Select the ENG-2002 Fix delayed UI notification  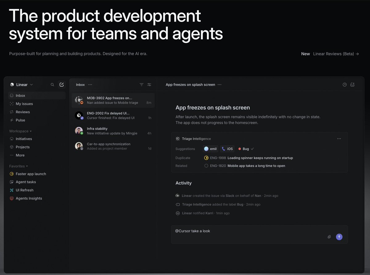(x=113, y=115)
